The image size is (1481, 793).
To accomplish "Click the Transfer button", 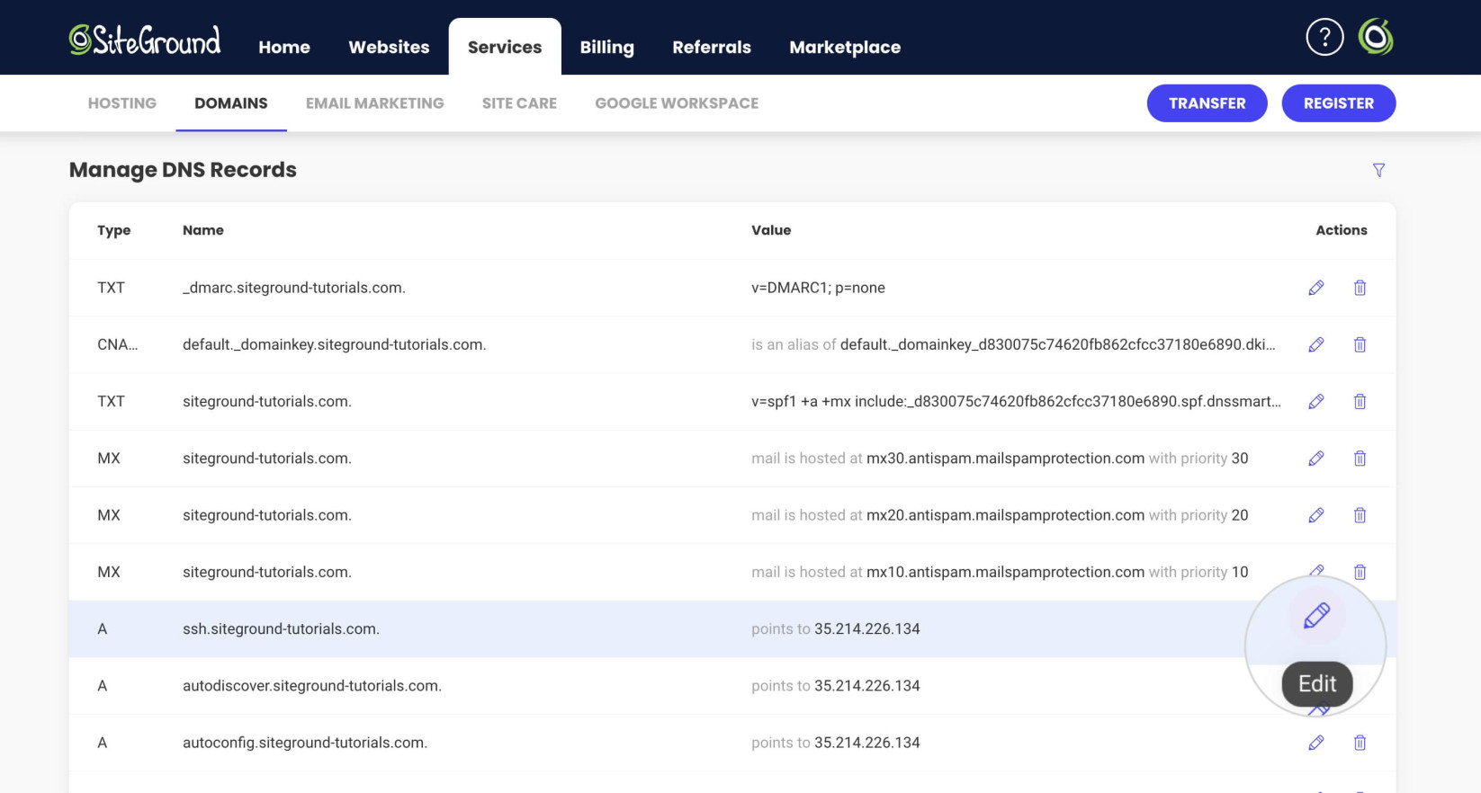I will pyautogui.click(x=1207, y=103).
